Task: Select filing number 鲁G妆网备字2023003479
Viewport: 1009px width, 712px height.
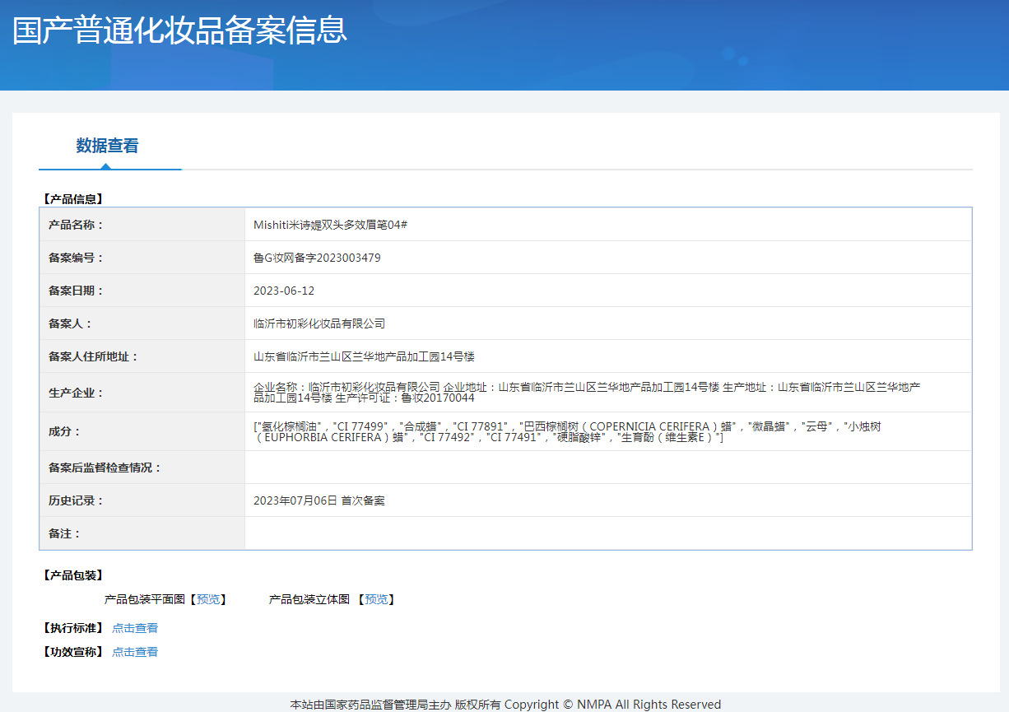Action: click(317, 258)
